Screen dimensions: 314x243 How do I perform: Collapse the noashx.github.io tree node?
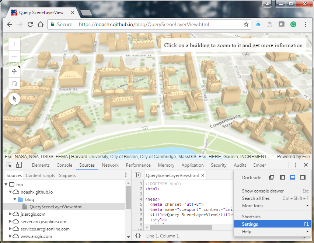click(x=10, y=192)
